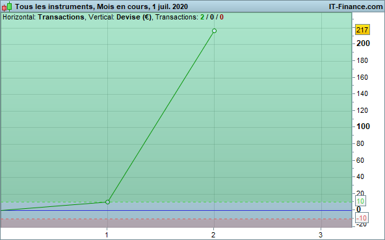The width and height of the screenshot is (385, 240).
Task: Click horizontal axis label 2
Action: (213, 235)
